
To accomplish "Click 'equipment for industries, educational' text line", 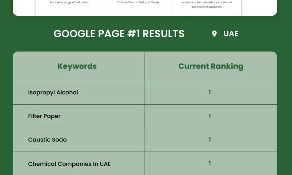I will point(207,2).
